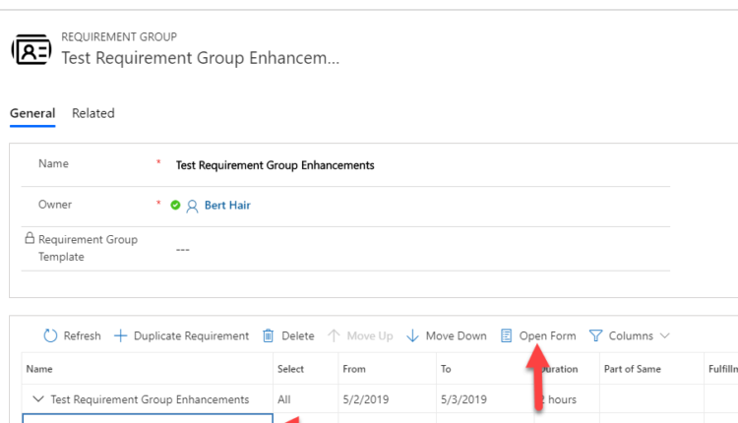Click the From date cell 5/2/2019
This screenshot has height=423, width=738.
point(358,399)
